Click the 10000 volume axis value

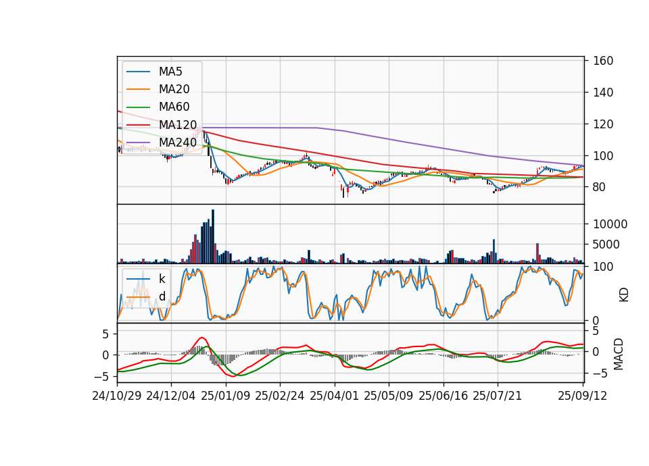click(x=610, y=224)
